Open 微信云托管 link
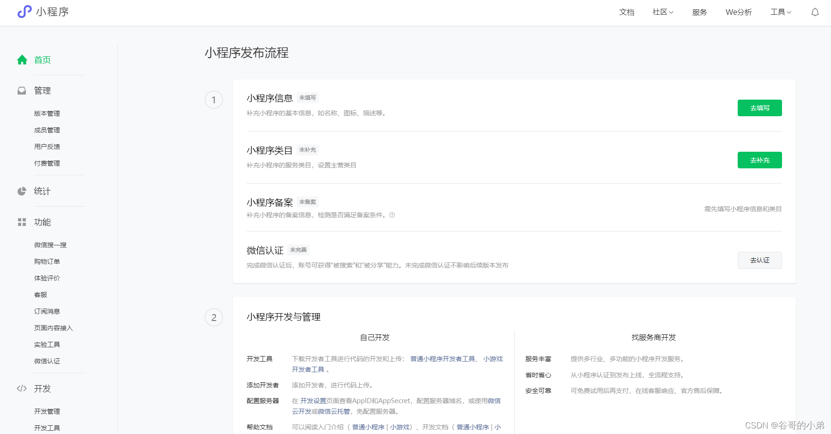This screenshot has width=831, height=434. click(x=334, y=411)
